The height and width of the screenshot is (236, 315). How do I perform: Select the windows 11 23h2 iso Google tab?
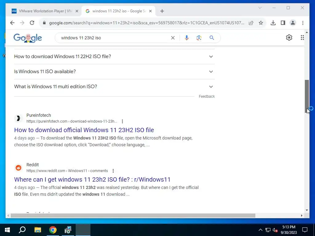pos(118,11)
